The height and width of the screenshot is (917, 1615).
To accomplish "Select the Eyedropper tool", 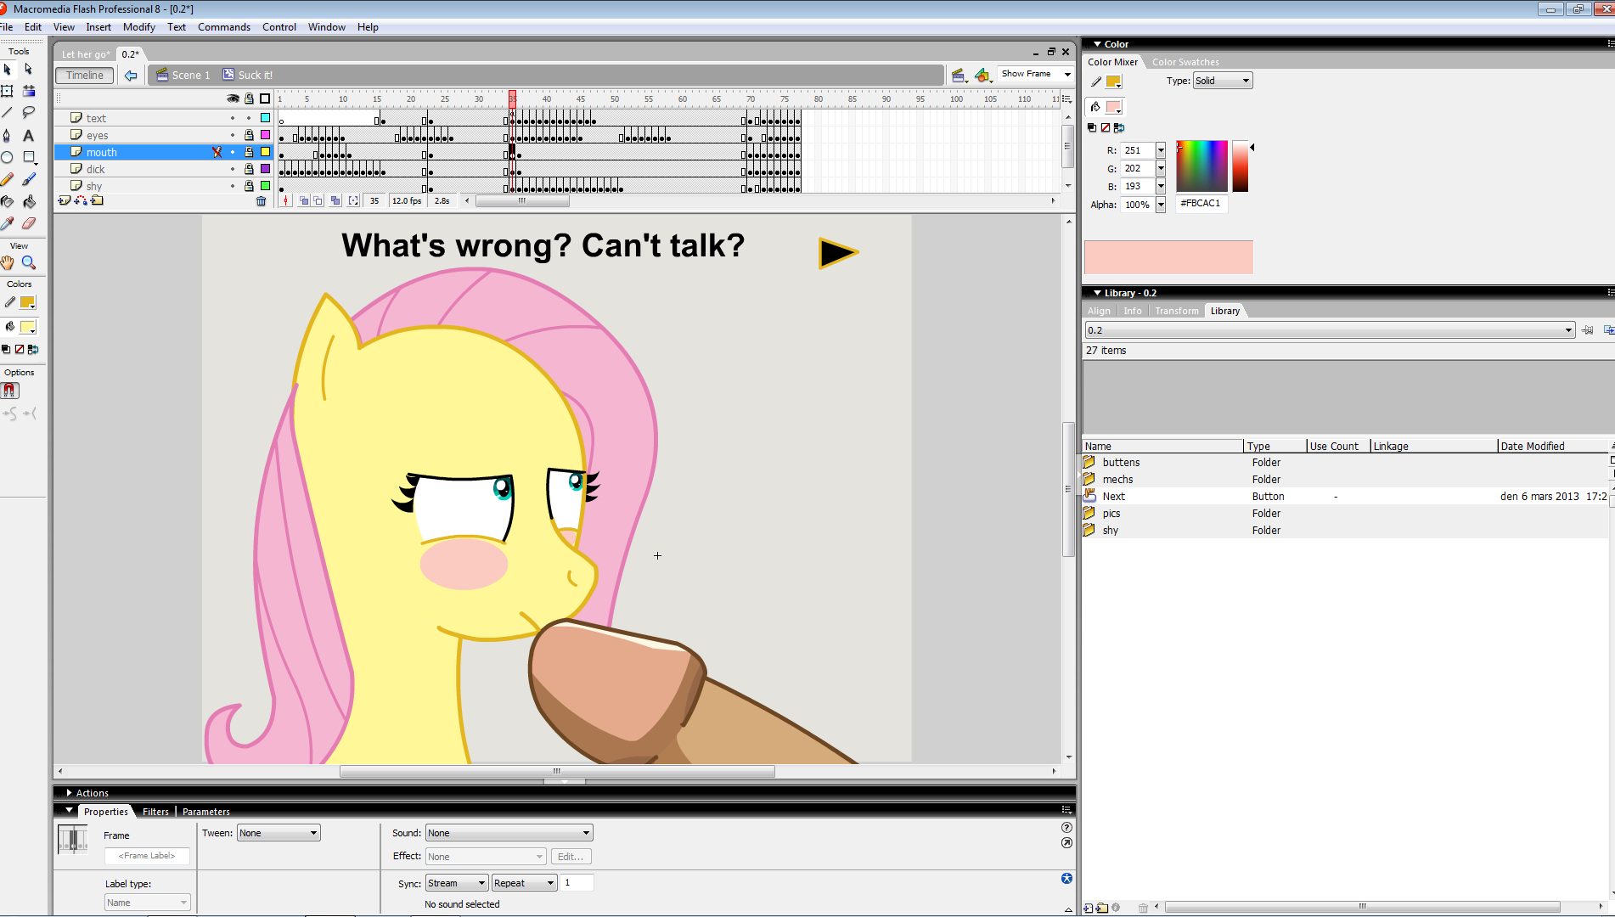I will (x=8, y=223).
